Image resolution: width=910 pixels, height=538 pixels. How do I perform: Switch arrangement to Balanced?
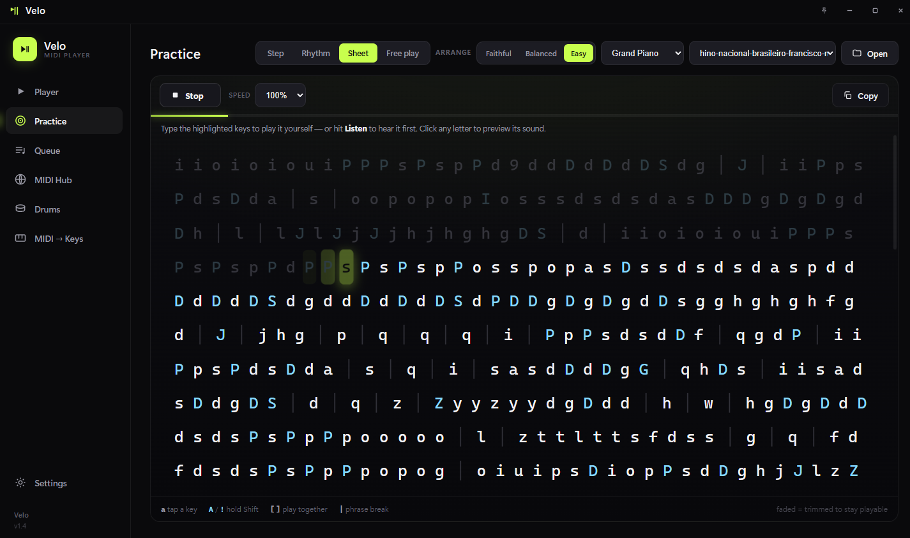pos(541,54)
